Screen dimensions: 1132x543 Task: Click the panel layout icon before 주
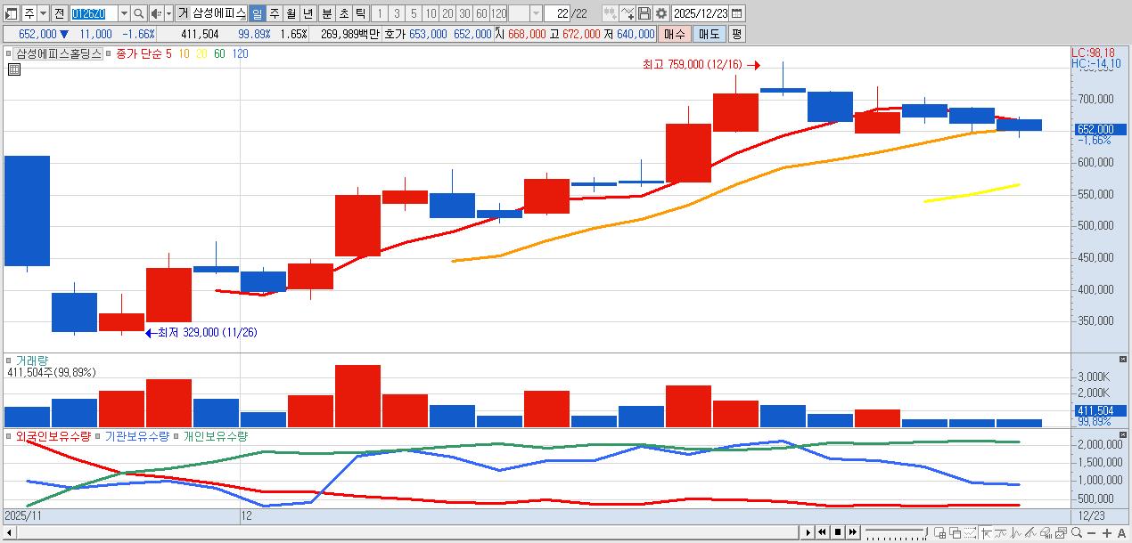pyautogui.click(x=12, y=13)
